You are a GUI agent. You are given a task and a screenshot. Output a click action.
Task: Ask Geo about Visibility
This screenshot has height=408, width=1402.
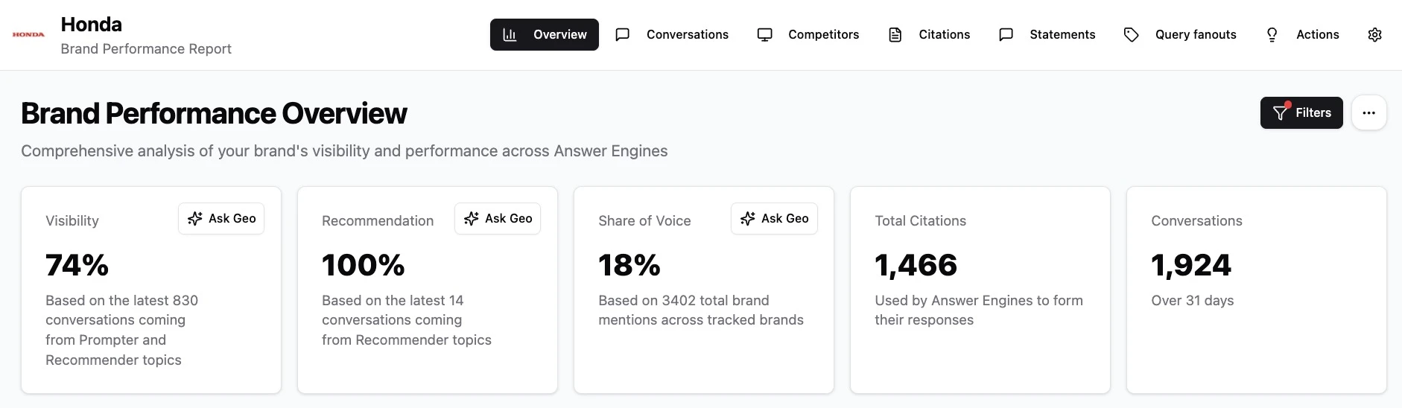pyautogui.click(x=221, y=219)
